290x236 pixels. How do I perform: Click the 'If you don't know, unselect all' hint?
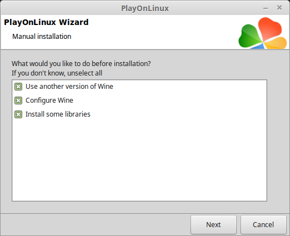57,73
